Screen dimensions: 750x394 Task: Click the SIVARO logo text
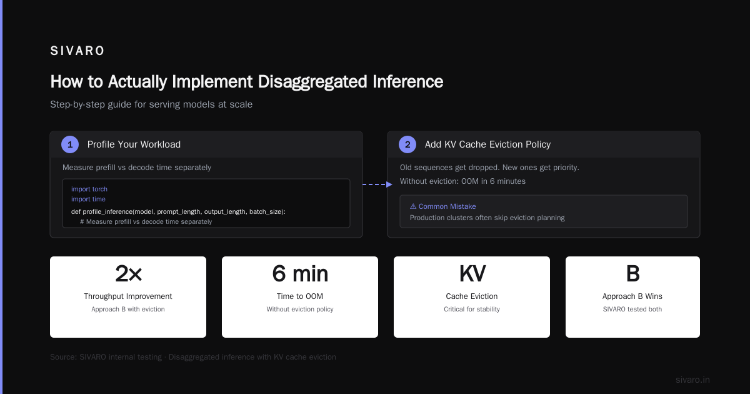click(x=77, y=51)
